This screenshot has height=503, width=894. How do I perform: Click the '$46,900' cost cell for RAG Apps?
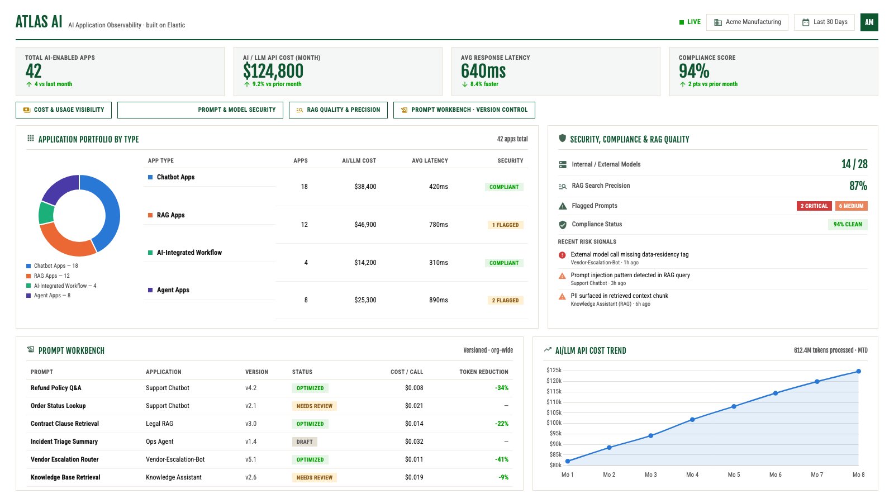click(x=365, y=225)
